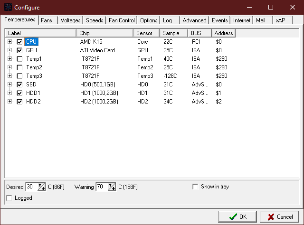Expand the Temp1 tree node
The height and width of the screenshot is (225, 304).
click(9, 59)
